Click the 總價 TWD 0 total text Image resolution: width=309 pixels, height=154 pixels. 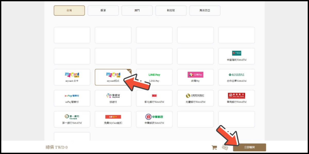pos(57,147)
